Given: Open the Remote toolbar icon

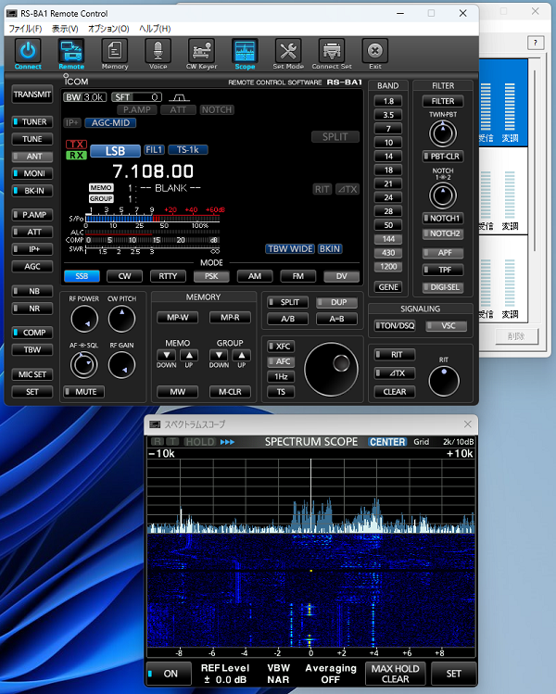Looking at the screenshot, I should coord(70,51).
